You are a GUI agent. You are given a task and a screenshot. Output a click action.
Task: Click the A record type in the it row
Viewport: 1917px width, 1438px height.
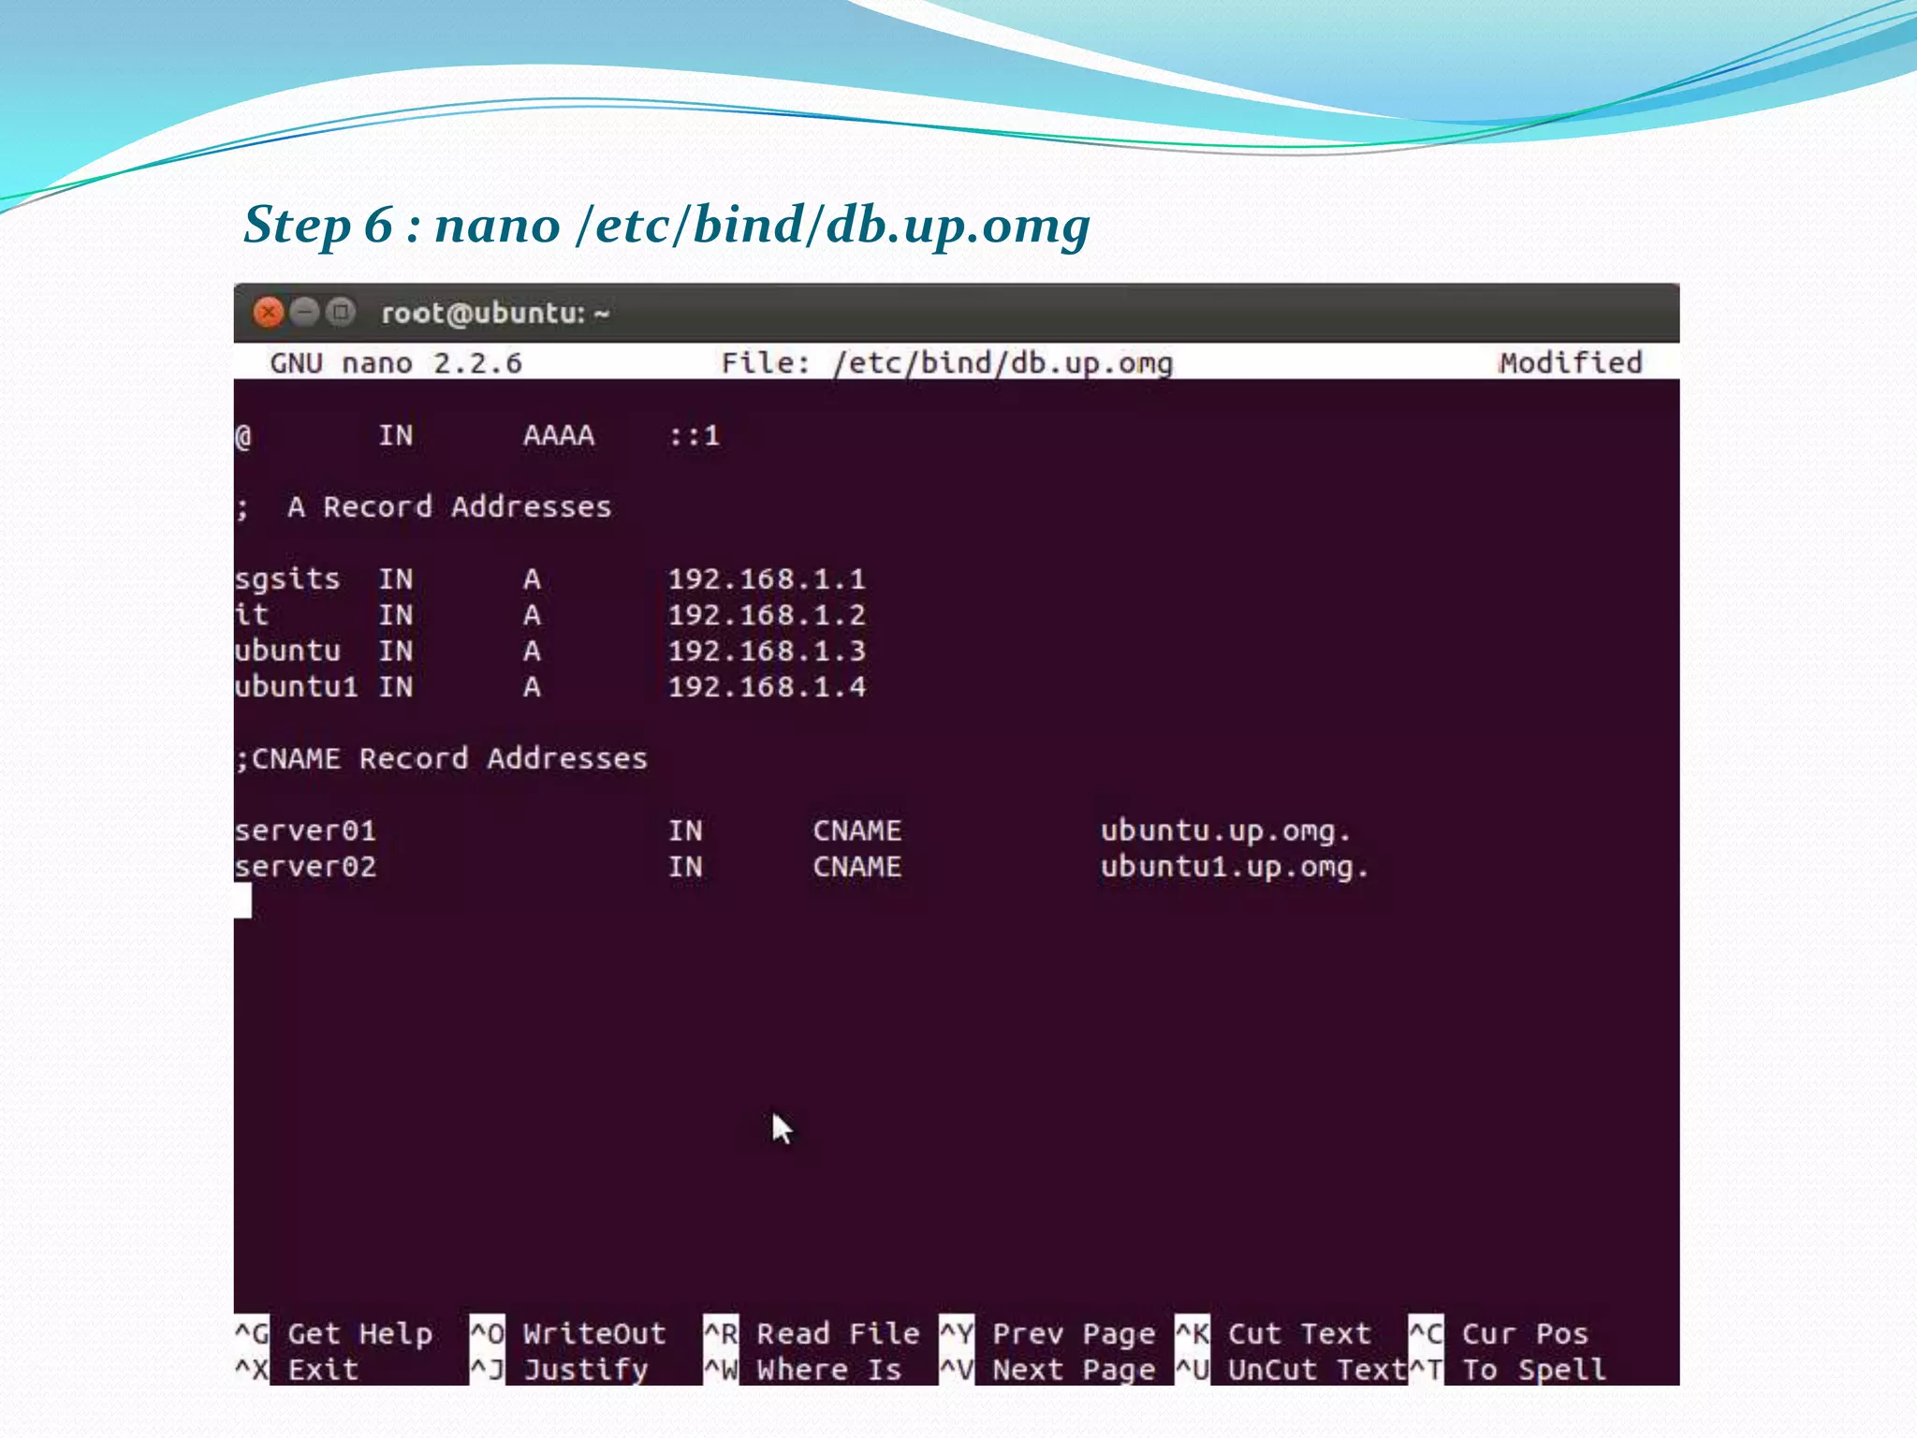click(532, 614)
